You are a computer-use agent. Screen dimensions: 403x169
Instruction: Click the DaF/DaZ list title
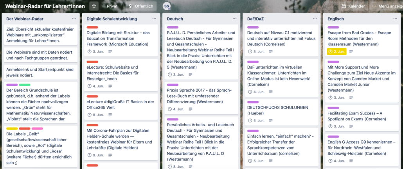(256, 19)
